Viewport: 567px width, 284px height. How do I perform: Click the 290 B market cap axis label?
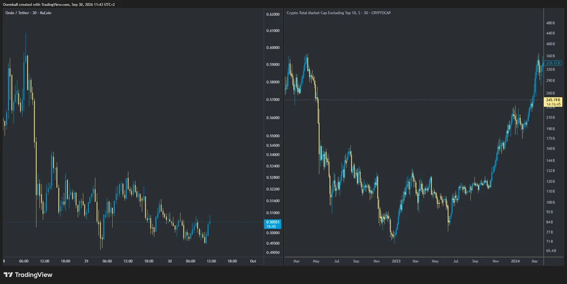[x=550, y=81]
